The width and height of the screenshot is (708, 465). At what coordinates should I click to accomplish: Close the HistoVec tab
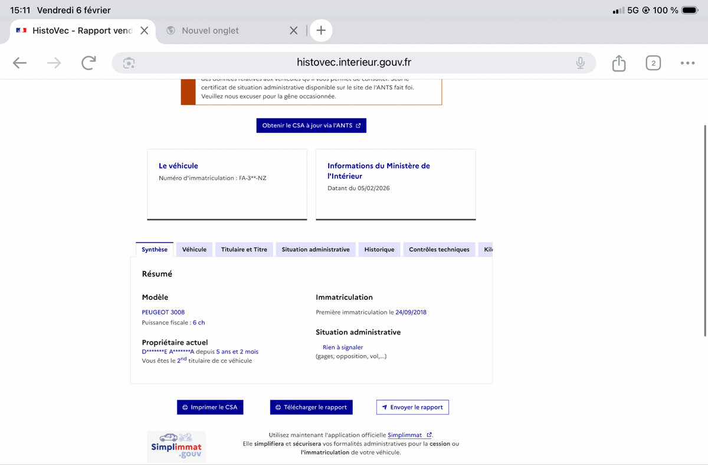(144, 31)
